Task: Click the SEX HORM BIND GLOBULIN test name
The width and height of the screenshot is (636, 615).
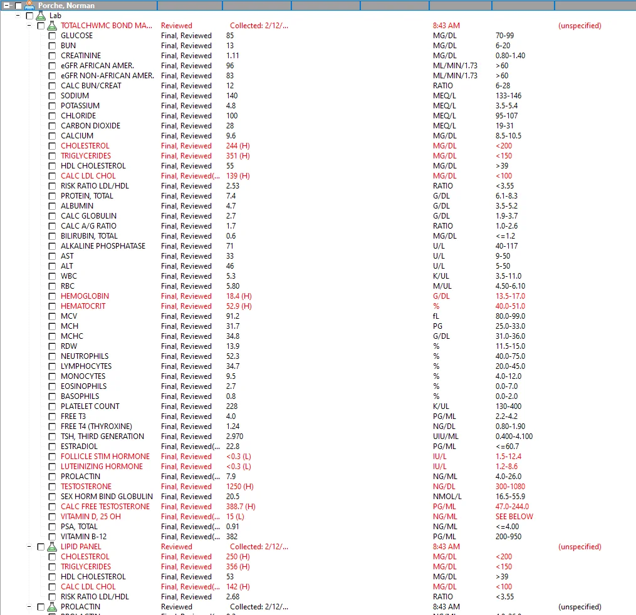Action: coord(107,497)
